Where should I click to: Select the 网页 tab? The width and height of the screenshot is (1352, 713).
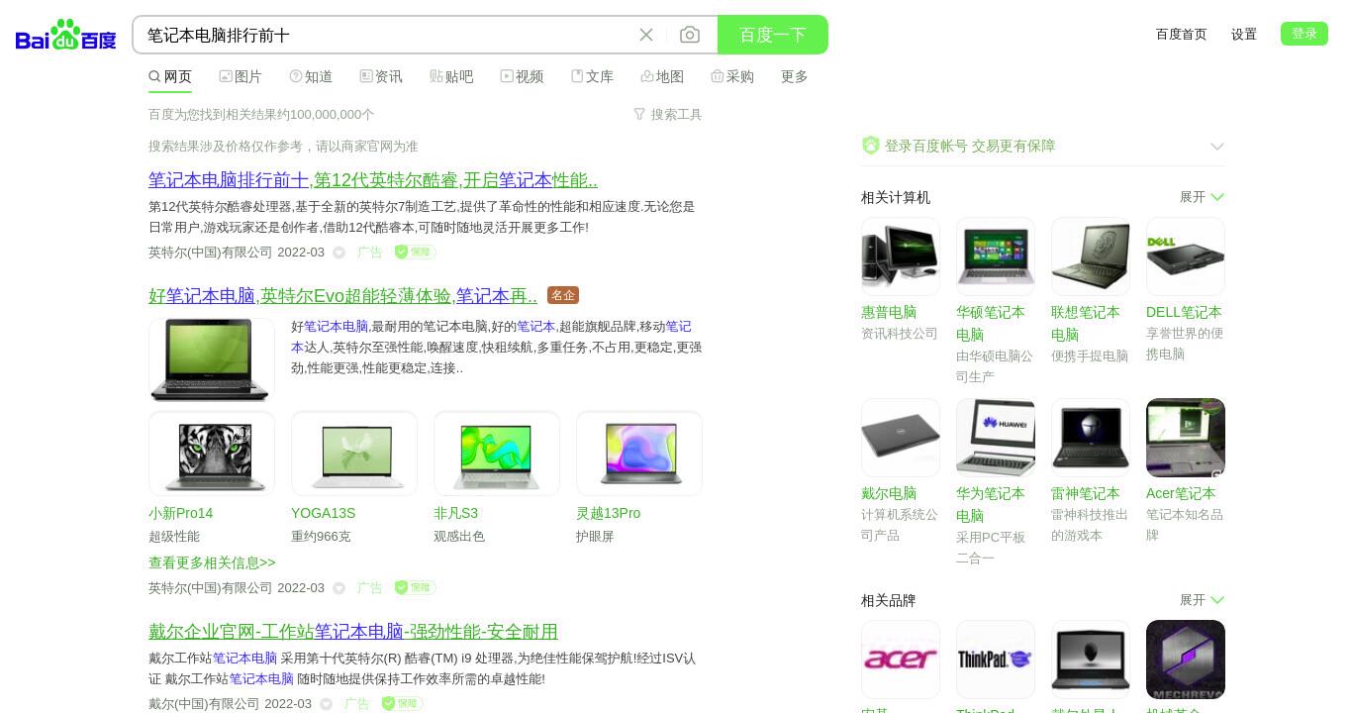point(170,76)
